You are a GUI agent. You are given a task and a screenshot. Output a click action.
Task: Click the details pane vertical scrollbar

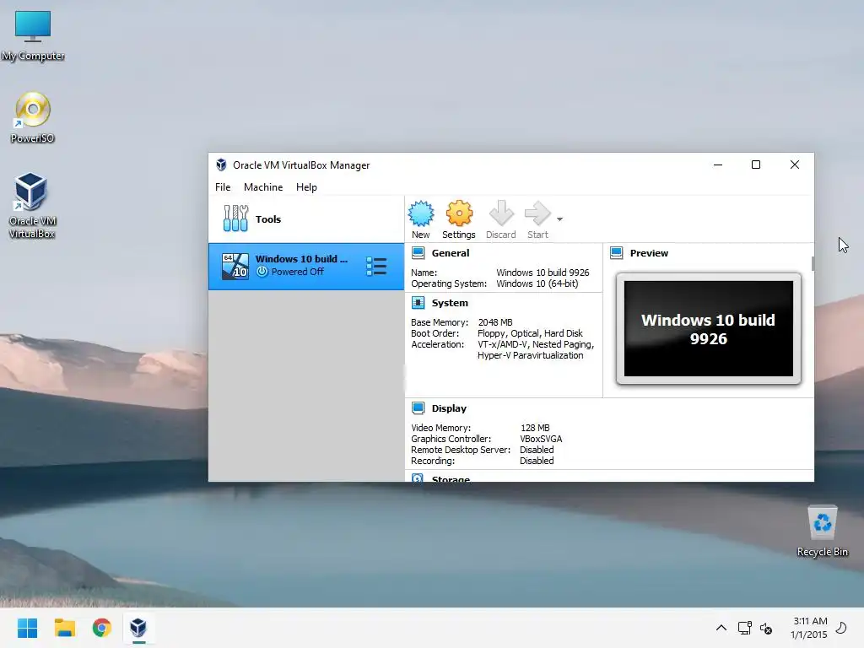coord(813,263)
